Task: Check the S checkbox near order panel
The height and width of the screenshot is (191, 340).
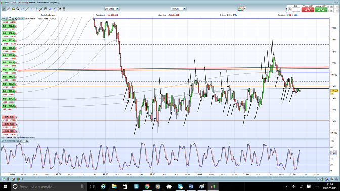Action: pyautogui.click(x=330, y=7)
